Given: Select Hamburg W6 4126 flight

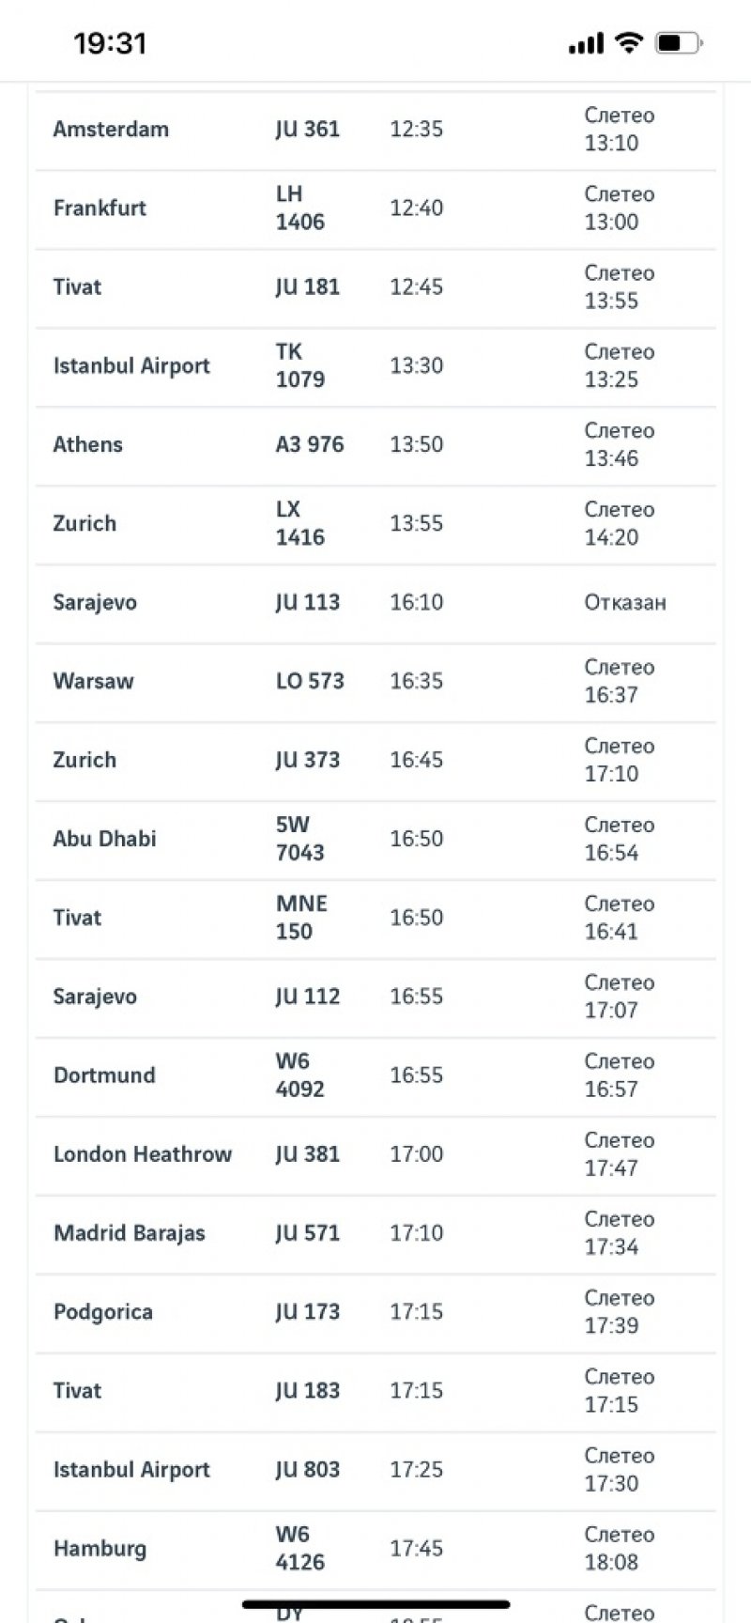Looking at the screenshot, I should click(x=375, y=1551).
